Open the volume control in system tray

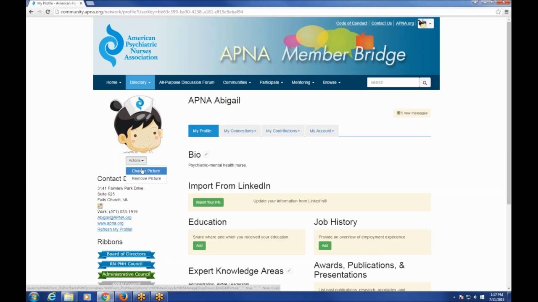tap(475, 297)
